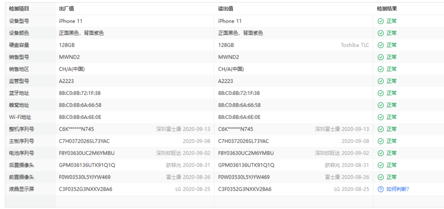Click the green check icon for 后置摄像头
This screenshot has height=209, width=444.
click(380, 165)
